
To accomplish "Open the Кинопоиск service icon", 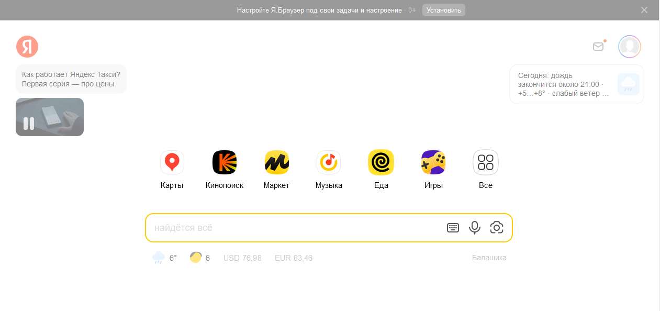I will click(x=225, y=162).
